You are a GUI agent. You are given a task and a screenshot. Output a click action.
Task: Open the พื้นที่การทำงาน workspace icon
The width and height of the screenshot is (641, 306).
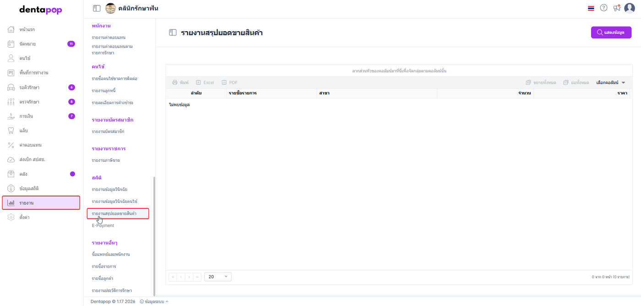(x=11, y=73)
